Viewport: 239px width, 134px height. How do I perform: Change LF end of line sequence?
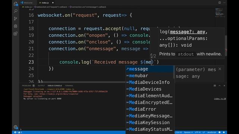point(204,133)
